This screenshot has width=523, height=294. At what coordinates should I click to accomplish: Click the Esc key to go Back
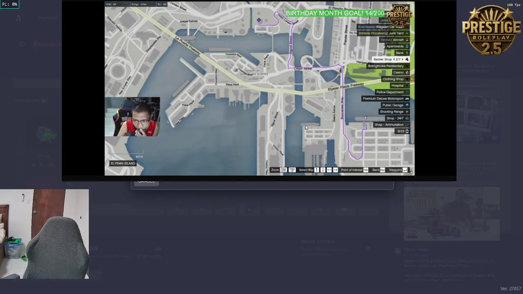pyautogui.click(x=382, y=170)
